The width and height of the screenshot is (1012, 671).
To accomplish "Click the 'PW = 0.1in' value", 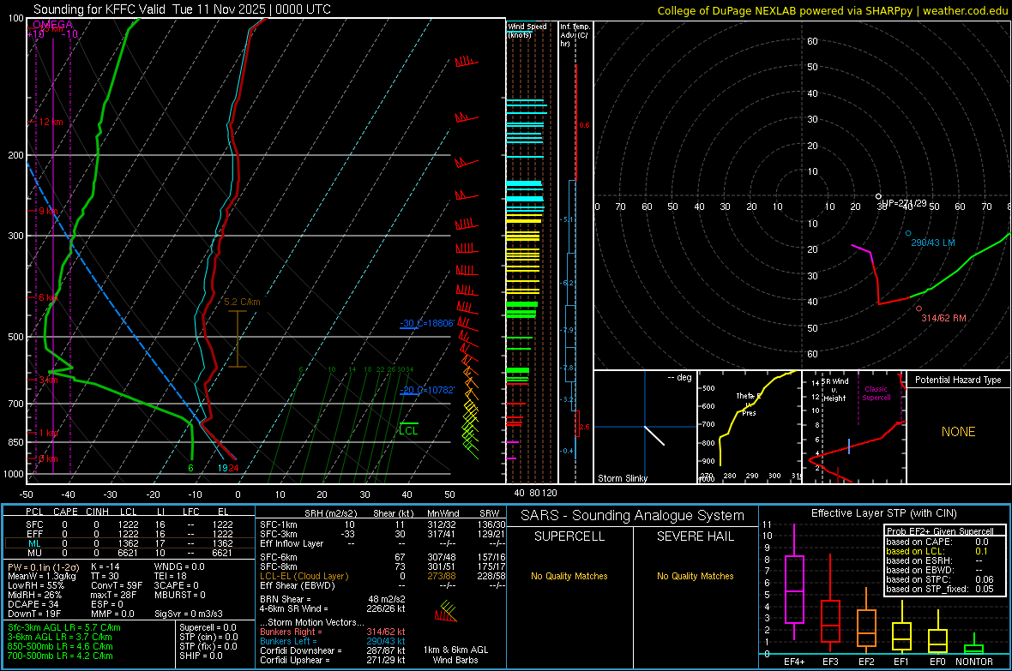I will (x=45, y=567).
